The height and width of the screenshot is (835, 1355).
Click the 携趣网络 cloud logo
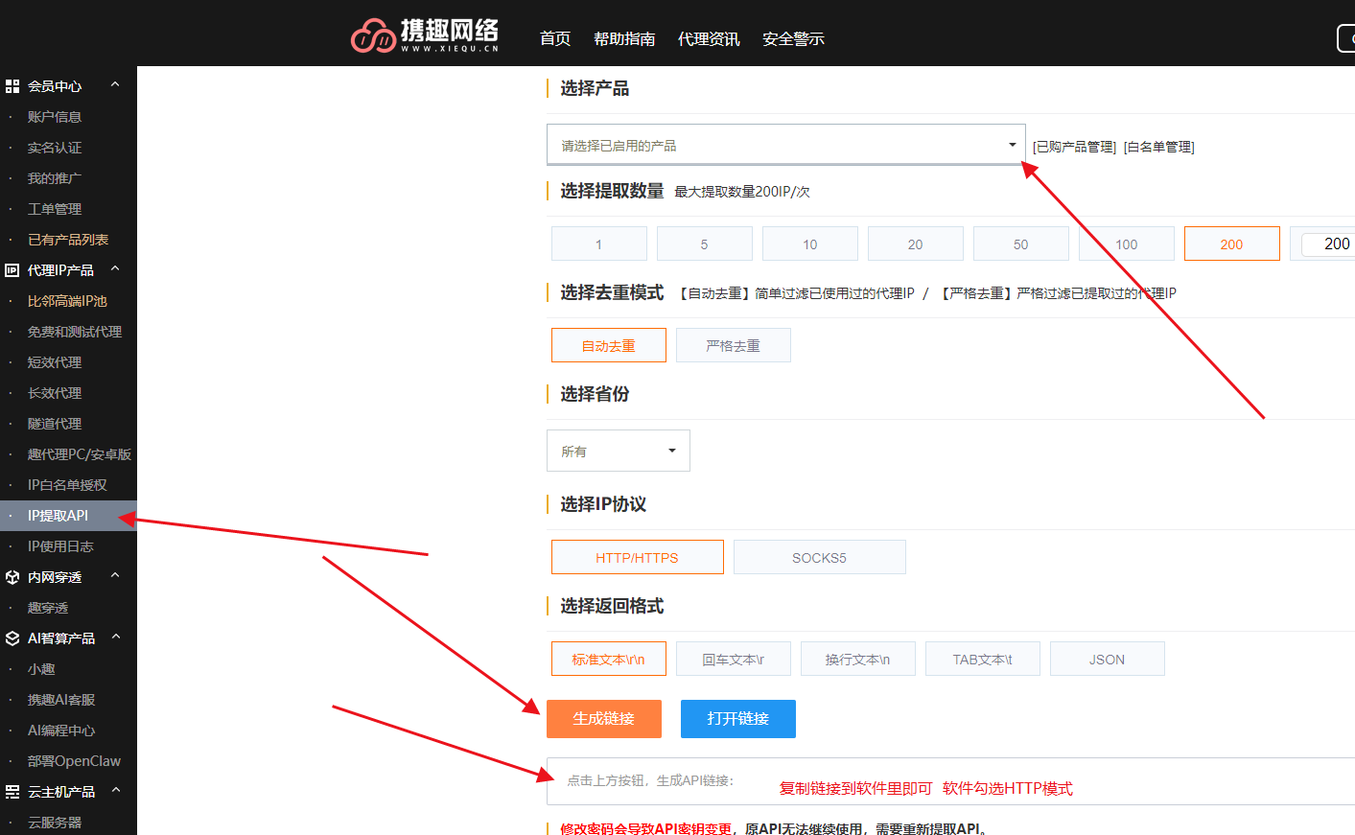[374, 35]
